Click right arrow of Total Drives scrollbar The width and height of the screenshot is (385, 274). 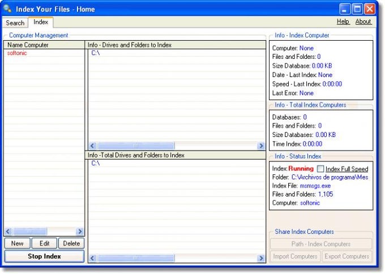[x=261, y=258]
